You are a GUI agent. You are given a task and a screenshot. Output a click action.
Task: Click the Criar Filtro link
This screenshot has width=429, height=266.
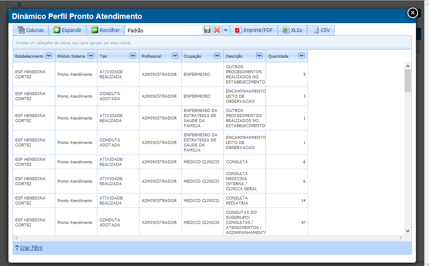pyautogui.click(x=31, y=247)
